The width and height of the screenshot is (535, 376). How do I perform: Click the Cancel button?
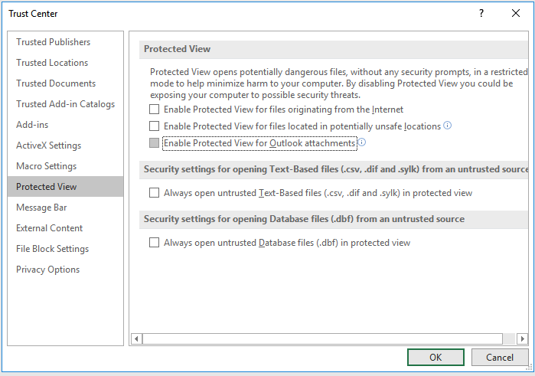[x=500, y=357]
